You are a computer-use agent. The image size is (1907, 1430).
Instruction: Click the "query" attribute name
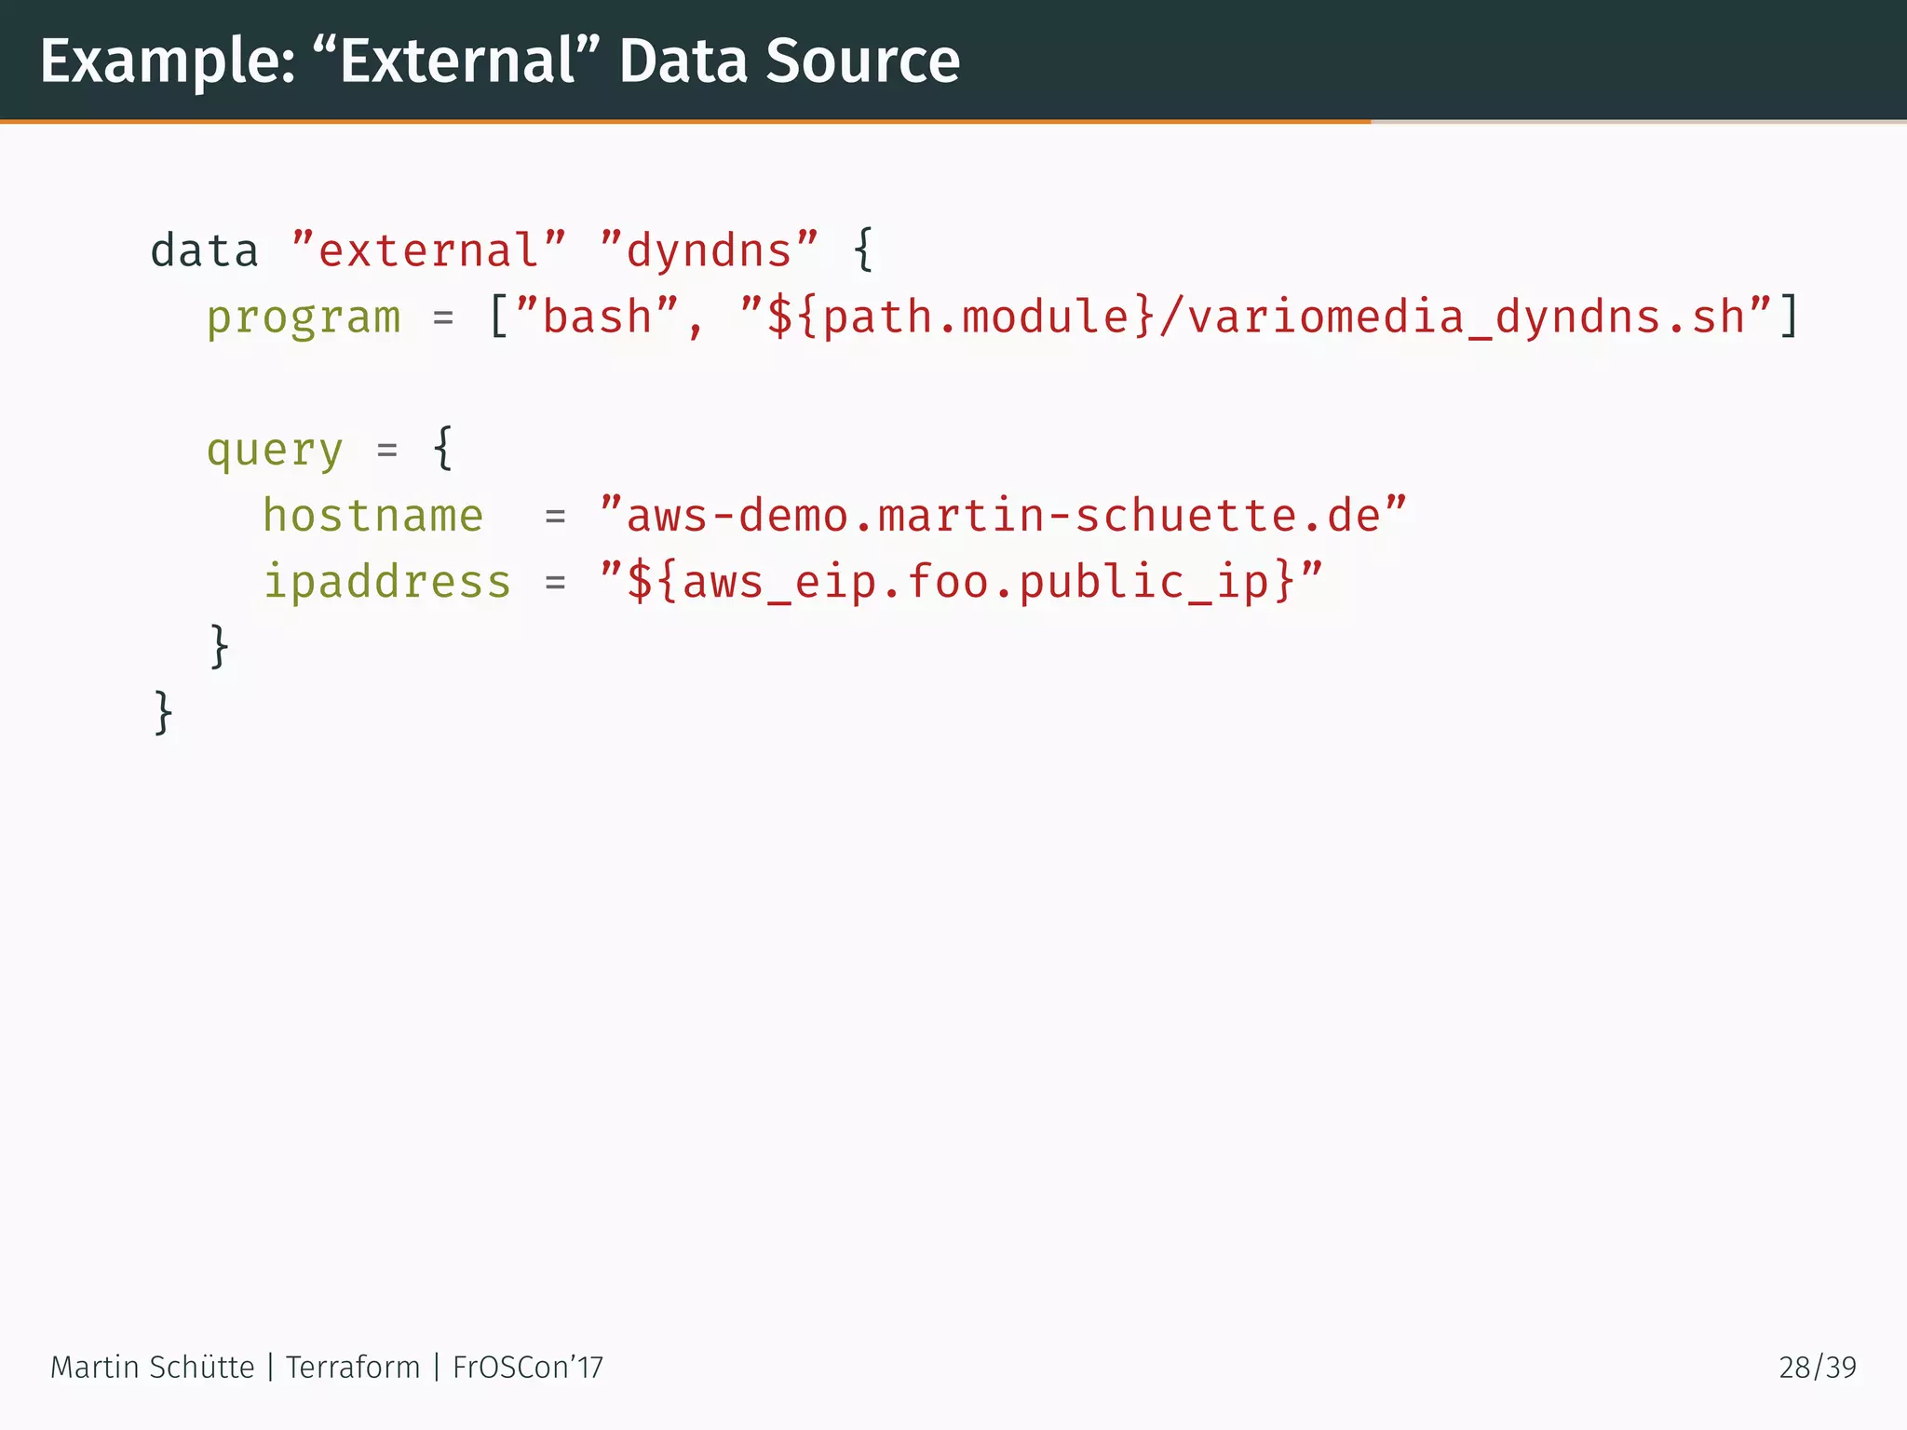(x=275, y=452)
